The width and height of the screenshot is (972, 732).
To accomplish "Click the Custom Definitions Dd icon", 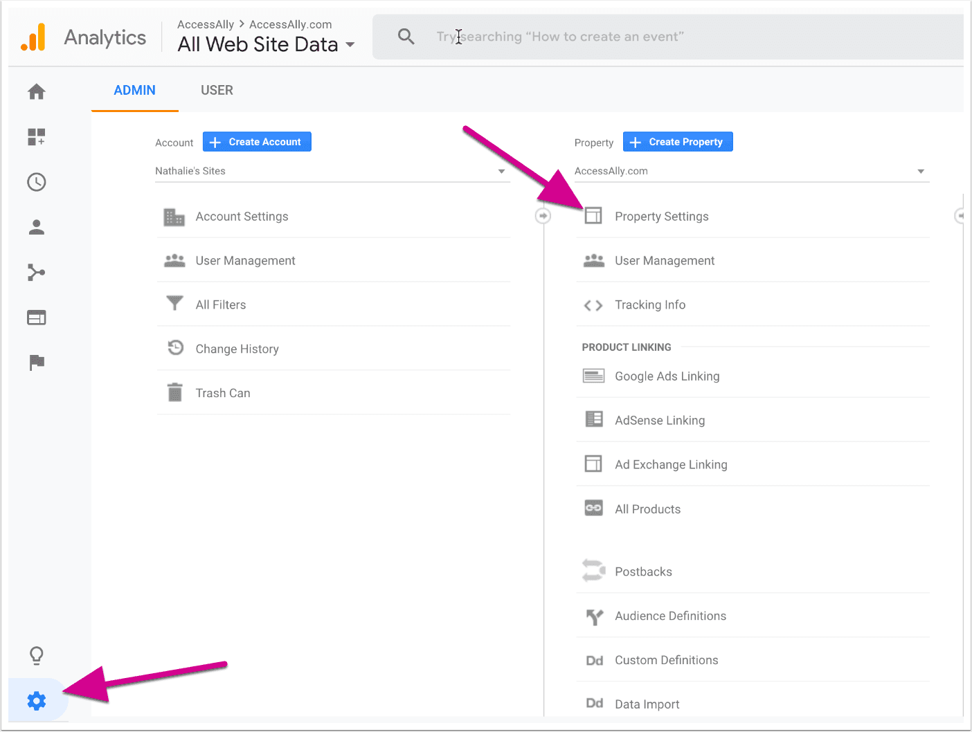I will (x=595, y=661).
